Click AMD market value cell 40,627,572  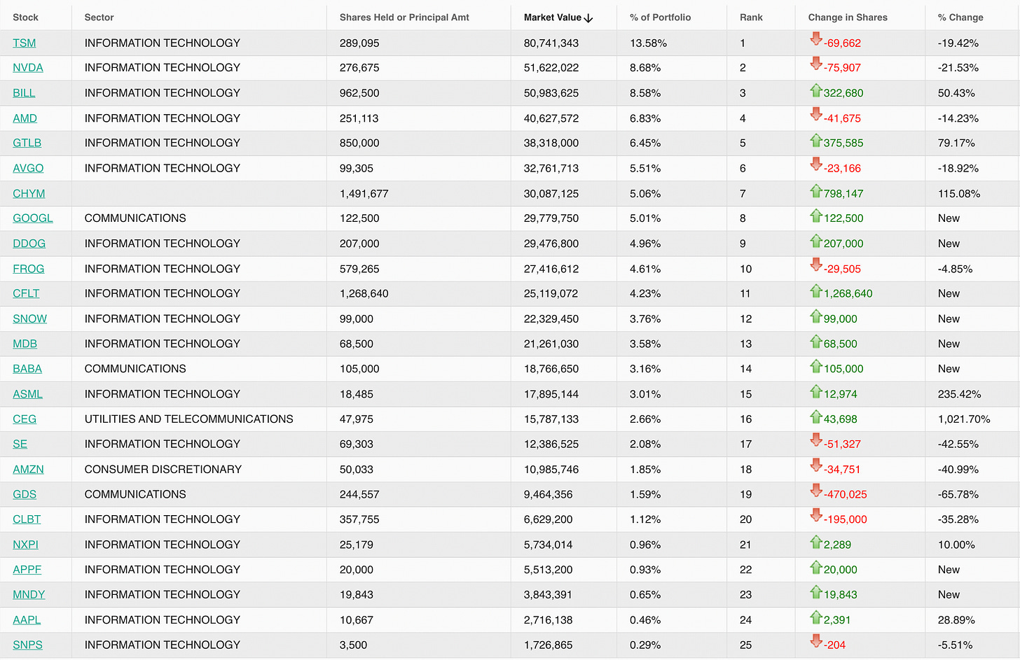[551, 119]
